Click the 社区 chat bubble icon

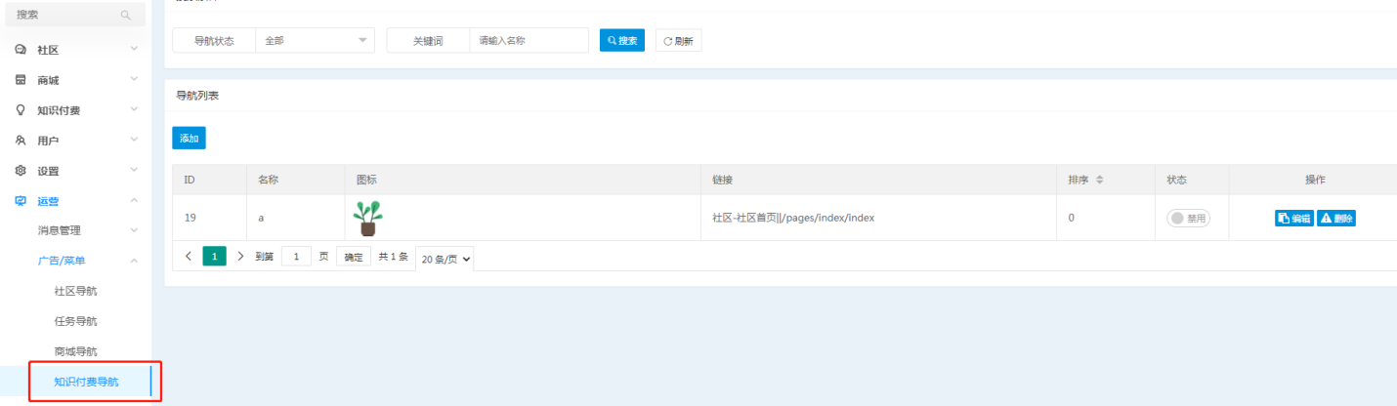click(x=21, y=50)
